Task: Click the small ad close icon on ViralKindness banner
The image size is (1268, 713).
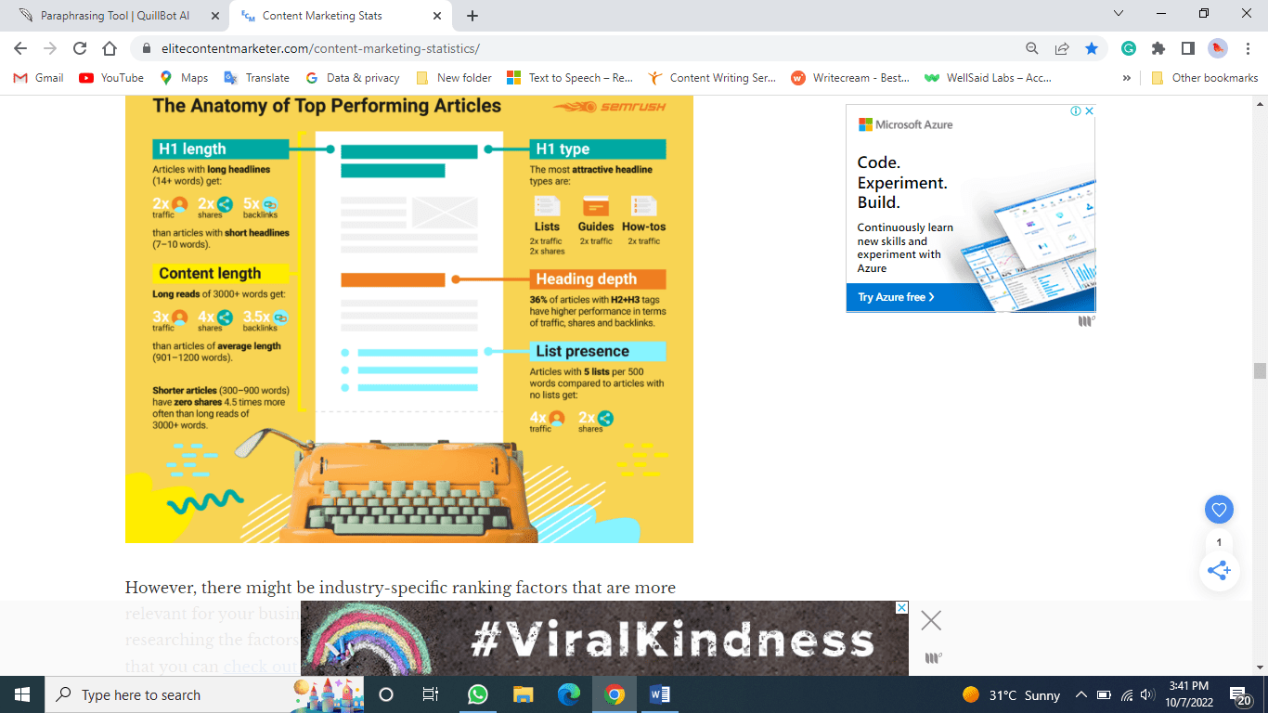Action: 901,607
